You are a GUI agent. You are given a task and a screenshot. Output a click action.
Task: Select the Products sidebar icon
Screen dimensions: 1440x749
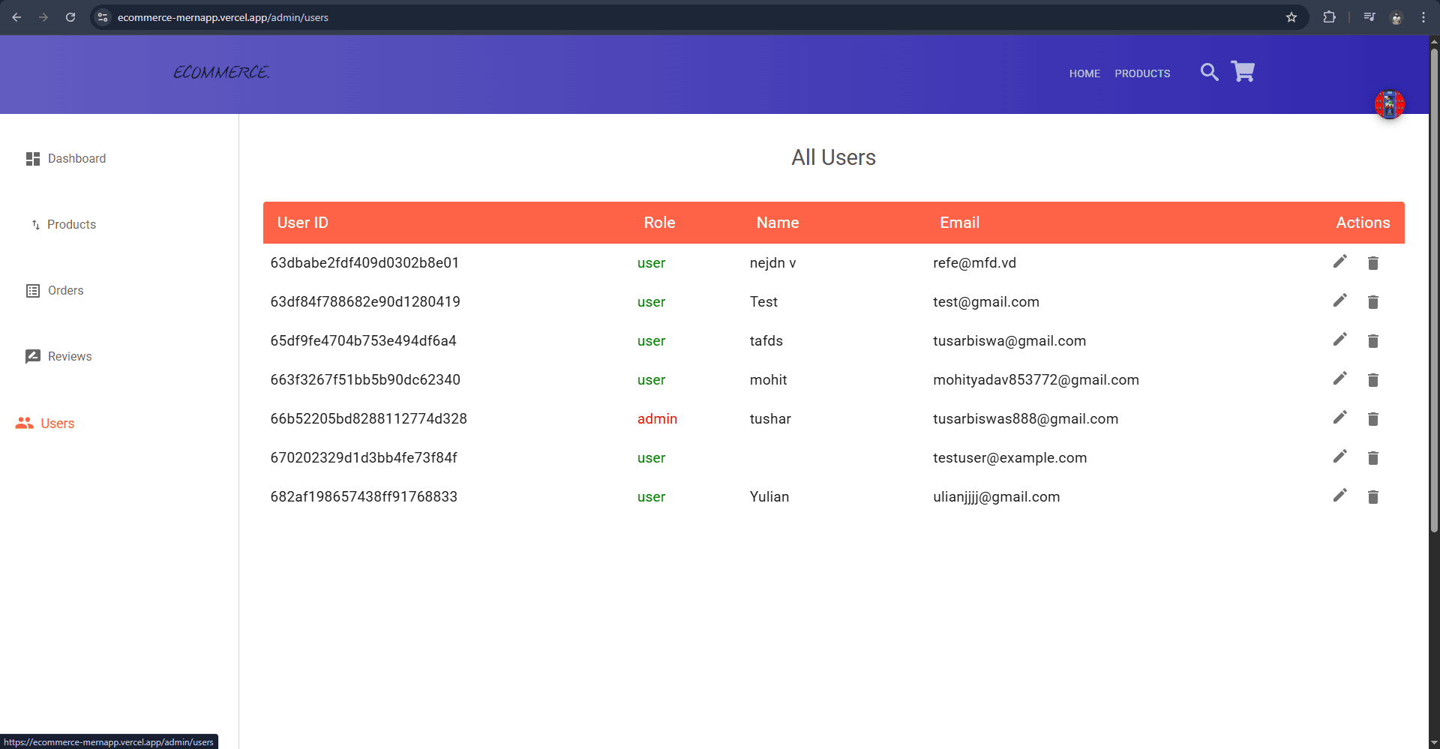(35, 224)
